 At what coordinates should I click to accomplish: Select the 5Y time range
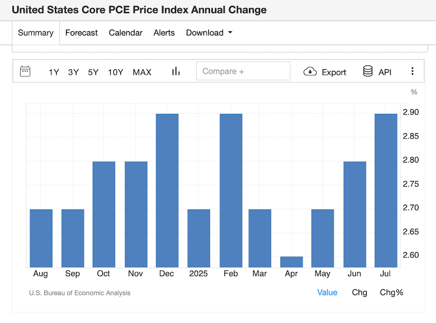coord(93,72)
